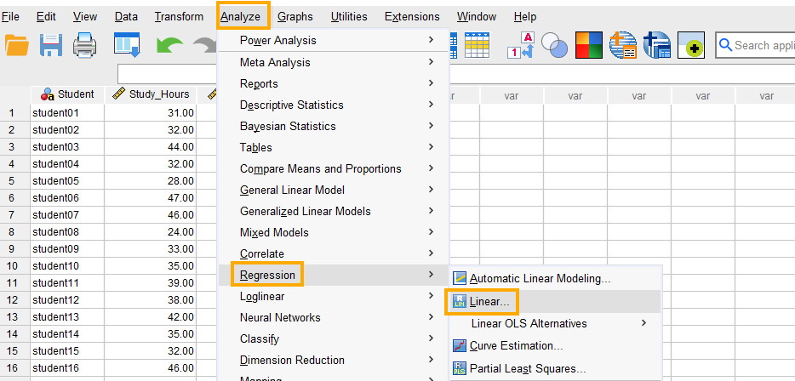795x381 pixels.
Task: Recall recently used dialogs icon
Action: coord(127,45)
